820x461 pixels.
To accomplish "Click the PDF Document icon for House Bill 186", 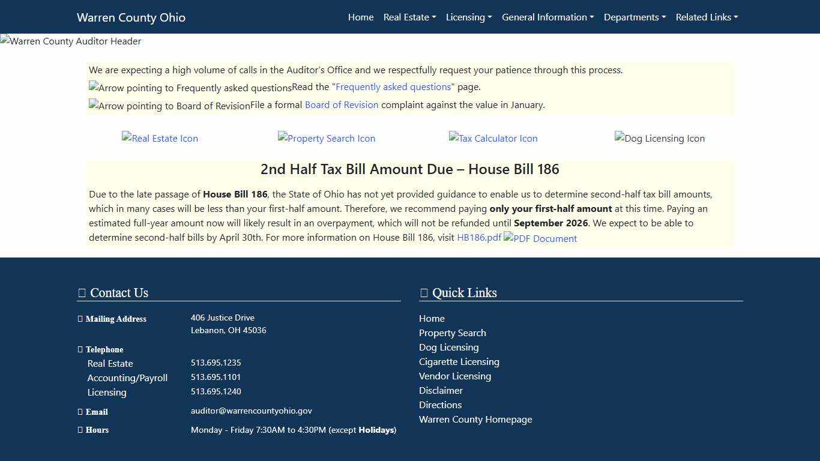I will point(539,238).
